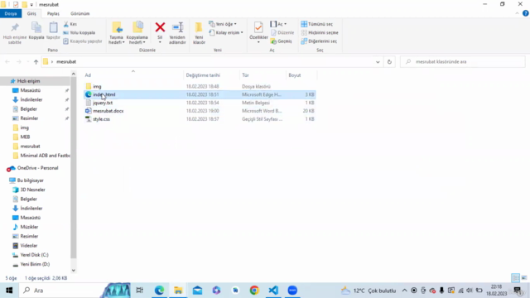Click the Düzenle (Edit) button
The width and height of the screenshot is (530, 298).
pyautogui.click(x=282, y=33)
